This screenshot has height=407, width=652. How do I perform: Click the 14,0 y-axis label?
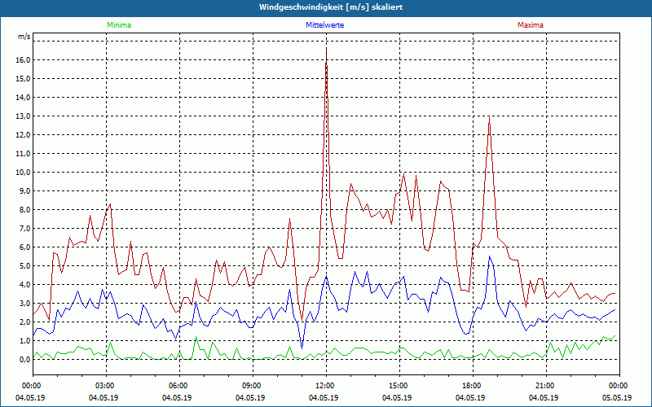(24, 97)
